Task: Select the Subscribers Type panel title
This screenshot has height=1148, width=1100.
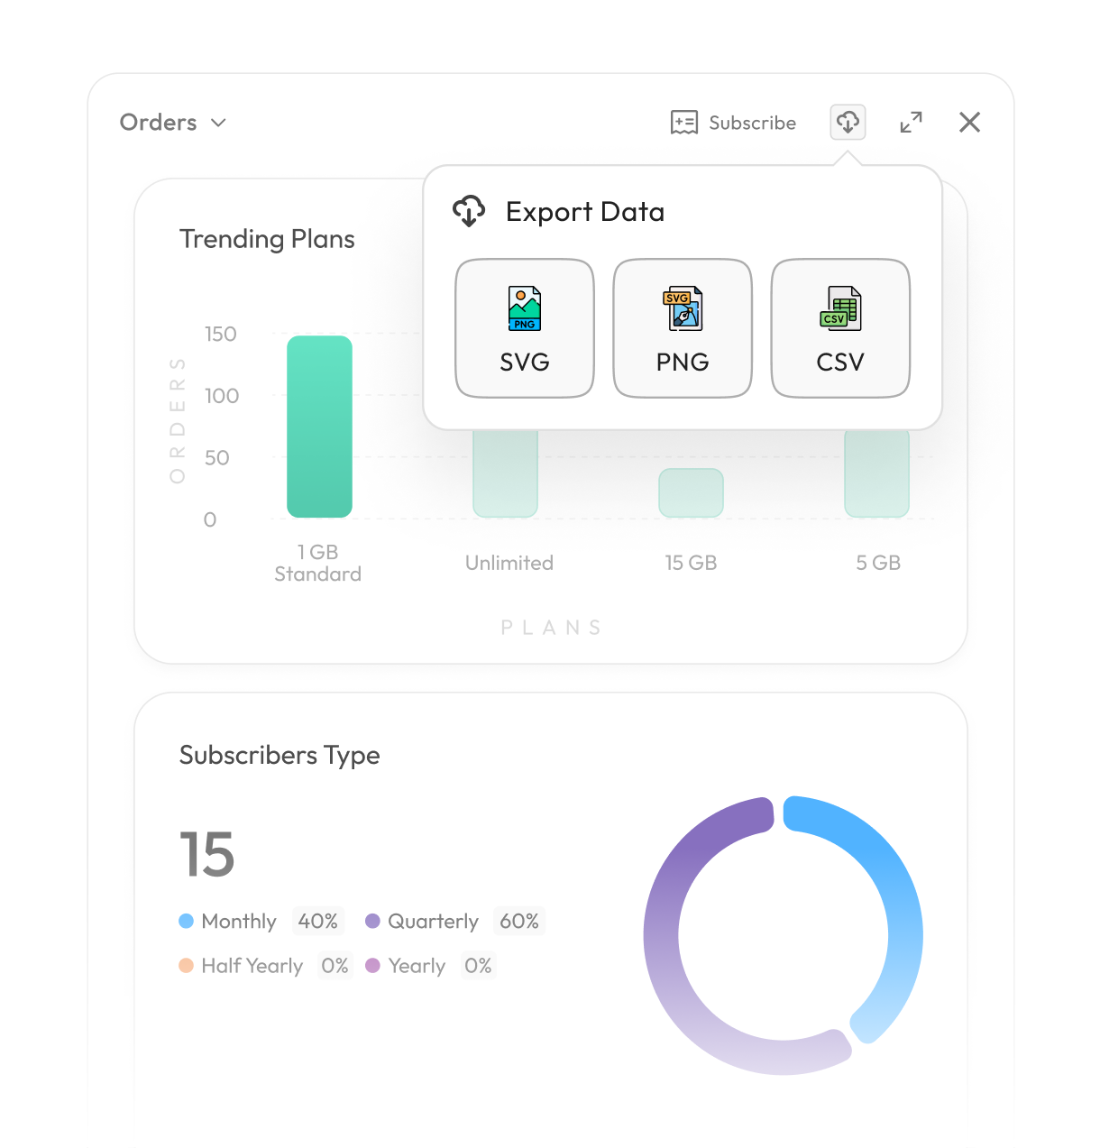Action: point(280,756)
